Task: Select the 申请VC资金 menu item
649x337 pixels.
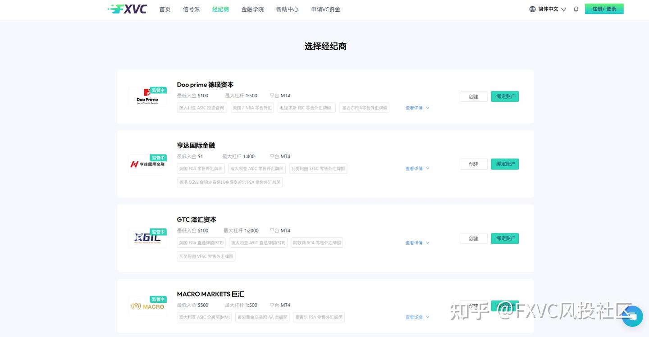Action: pos(325,9)
